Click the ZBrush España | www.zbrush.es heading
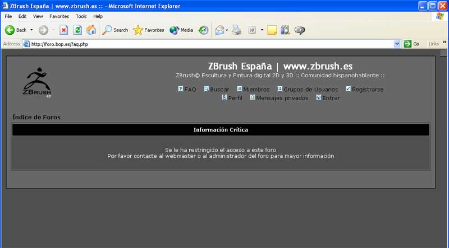The height and width of the screenshot is (248, 449). pyautogui.click(x=280, y=66)
